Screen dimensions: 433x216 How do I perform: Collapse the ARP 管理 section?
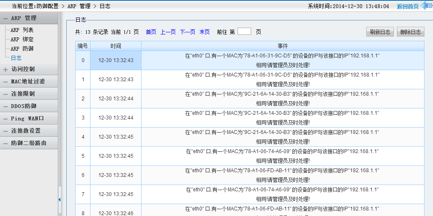24,18
